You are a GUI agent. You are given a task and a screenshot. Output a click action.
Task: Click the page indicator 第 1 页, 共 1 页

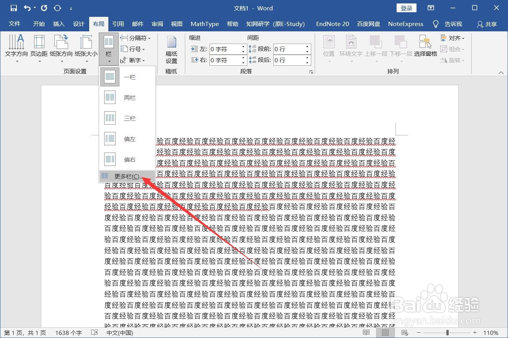click(x=25, y=333)
